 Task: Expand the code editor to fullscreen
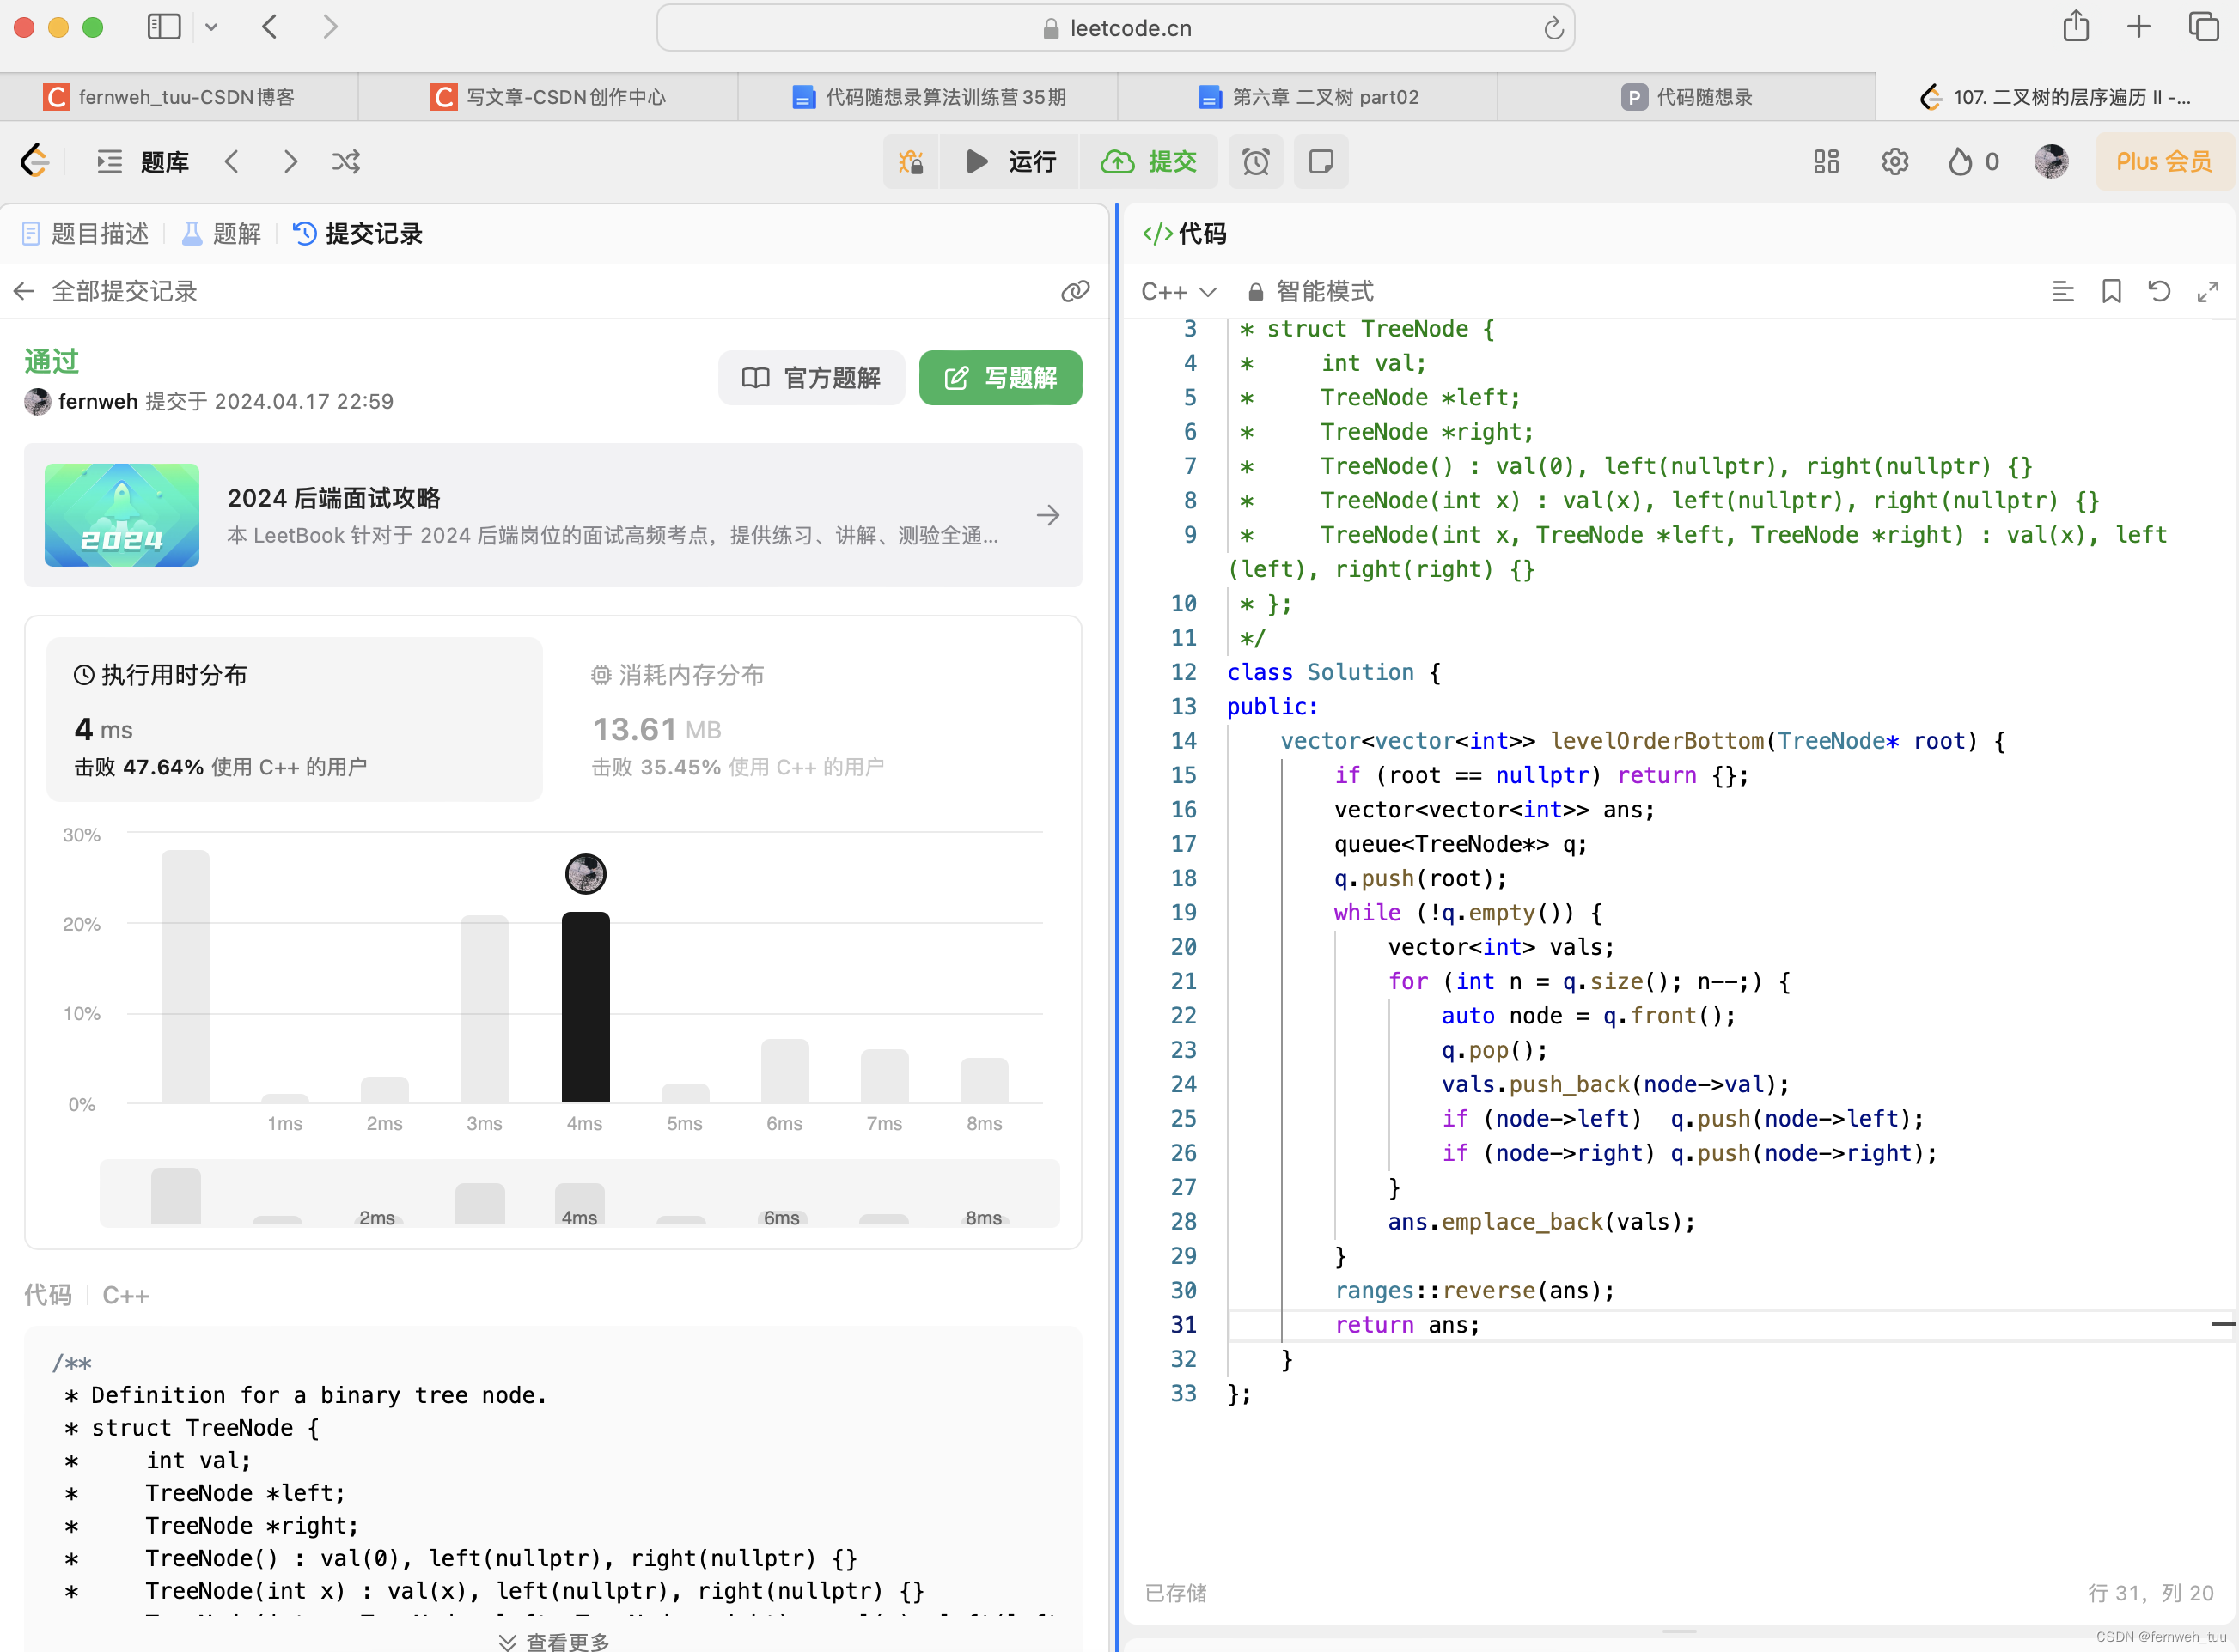(x=2208, y=291)
